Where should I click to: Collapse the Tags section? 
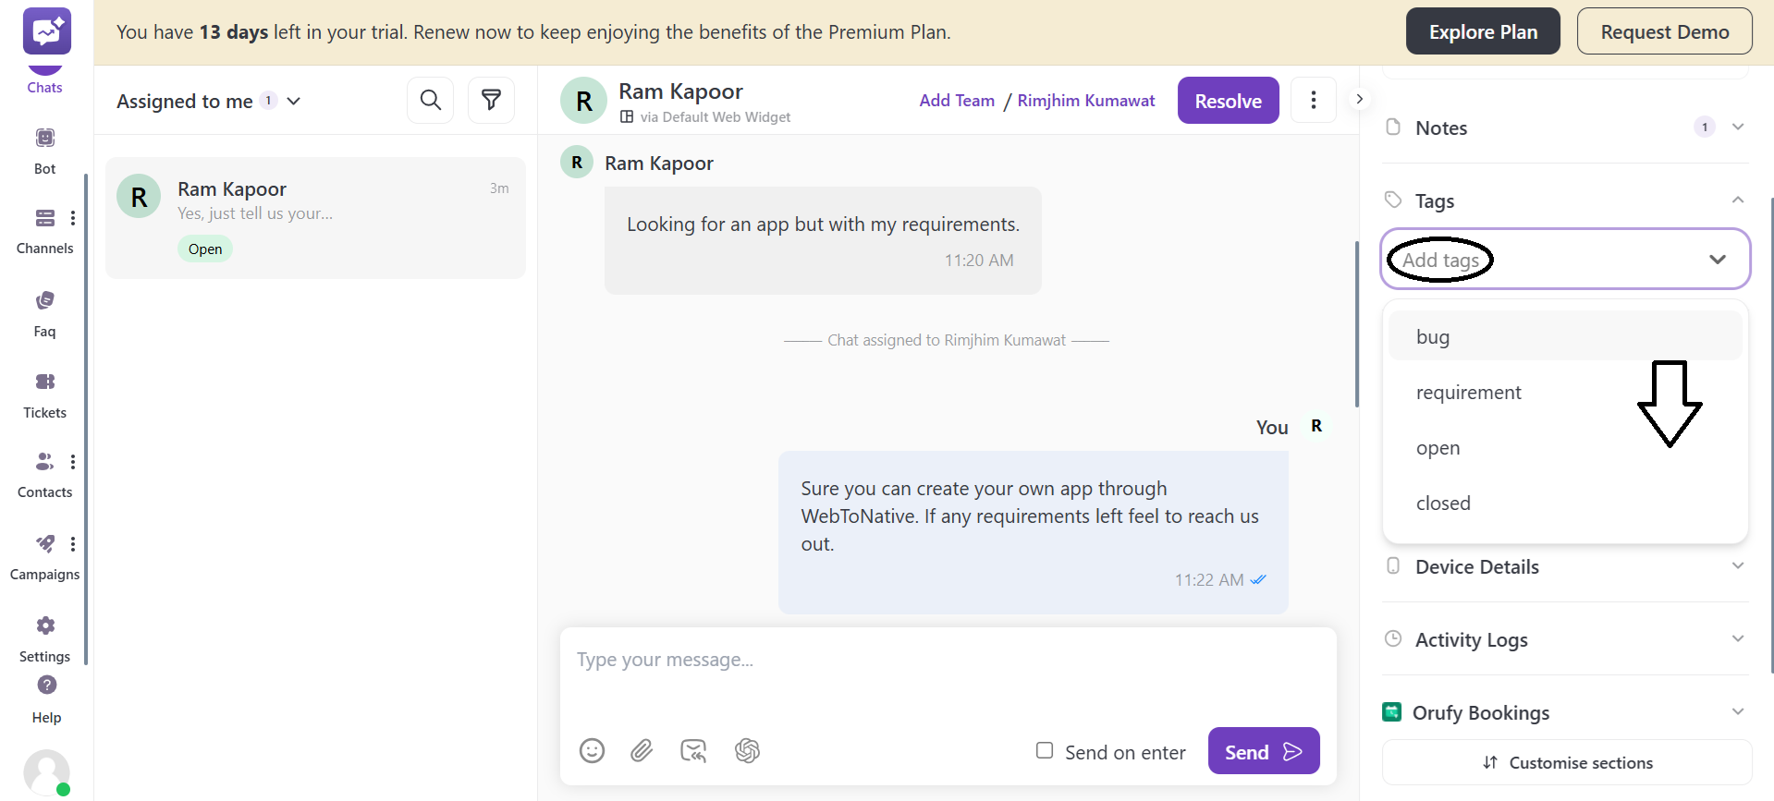tap(1737, 200)
